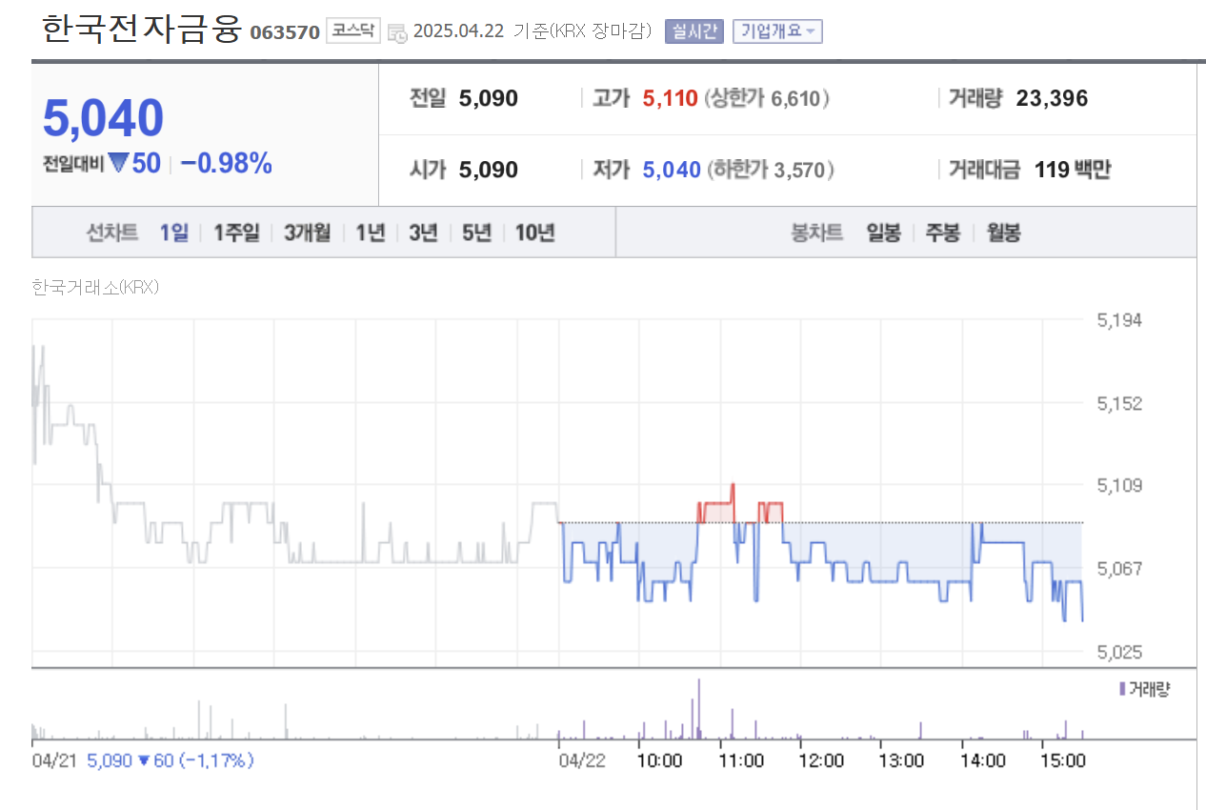Click the 한국거래소(KRX) label above the chart
The height and width of the screenshot is (810, 1206).
click(x=95, y=287)
